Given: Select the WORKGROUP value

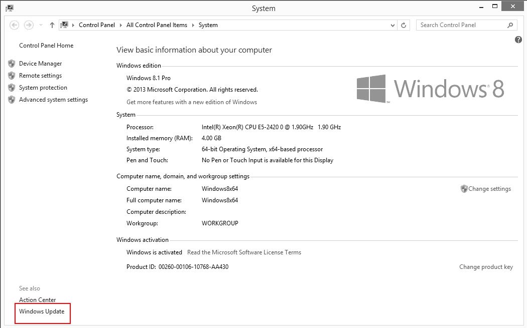Looking at the screenshot, I should (x=220, y=223).
